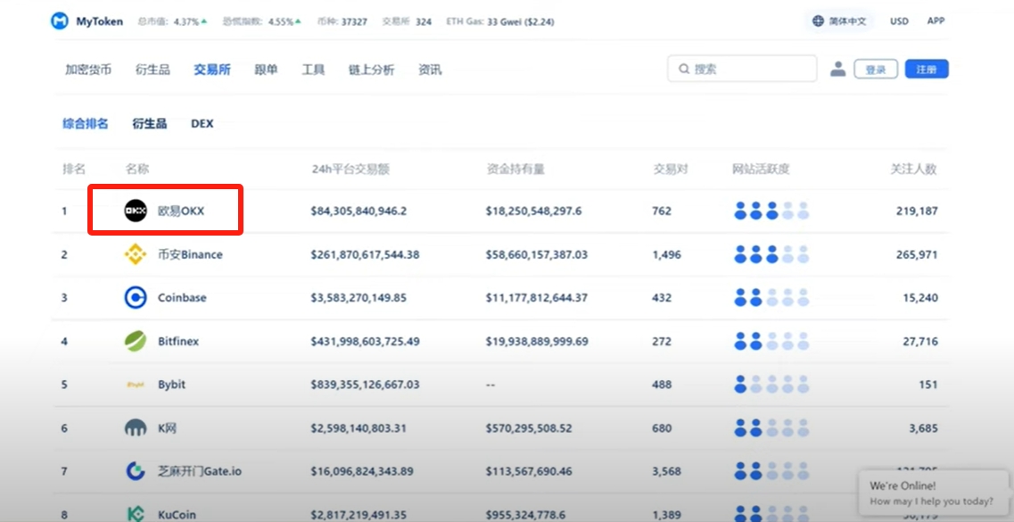Screen dimensions: 1014x522
Task: Open the Coinbase exchange name link
Action: 182,297
